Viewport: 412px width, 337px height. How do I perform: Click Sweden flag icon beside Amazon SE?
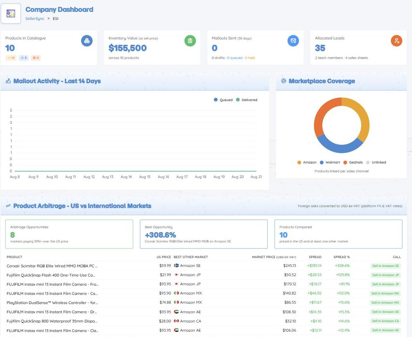(x=176, y=265)
